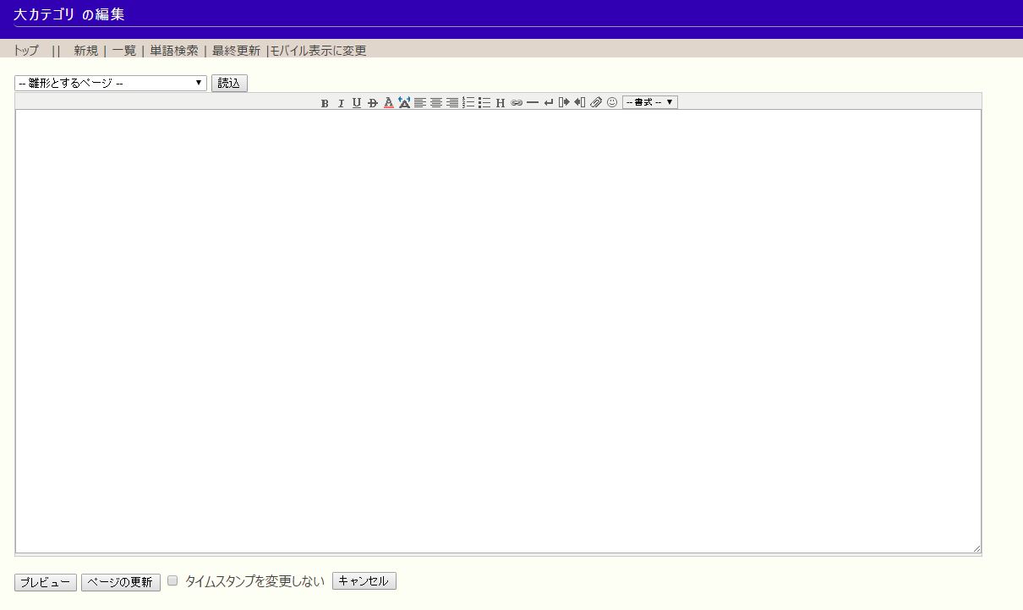Screen dimensions: 1023x610
Task: Center-align the text
Action: coord(436,103)
